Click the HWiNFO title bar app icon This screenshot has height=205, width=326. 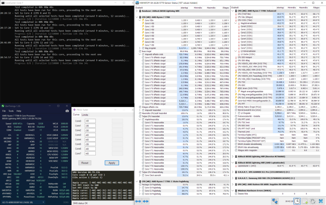137,3
